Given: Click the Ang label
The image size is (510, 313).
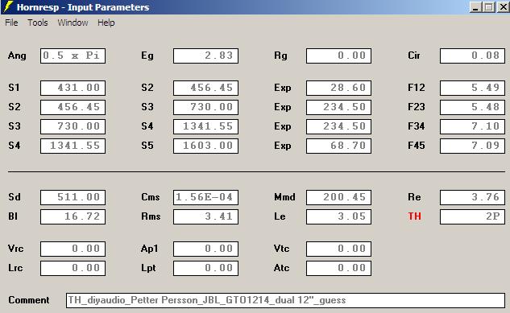Looking at the screenshot, I should (17, 56).
